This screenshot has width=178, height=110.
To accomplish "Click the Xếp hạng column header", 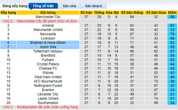I will point(8,12).
